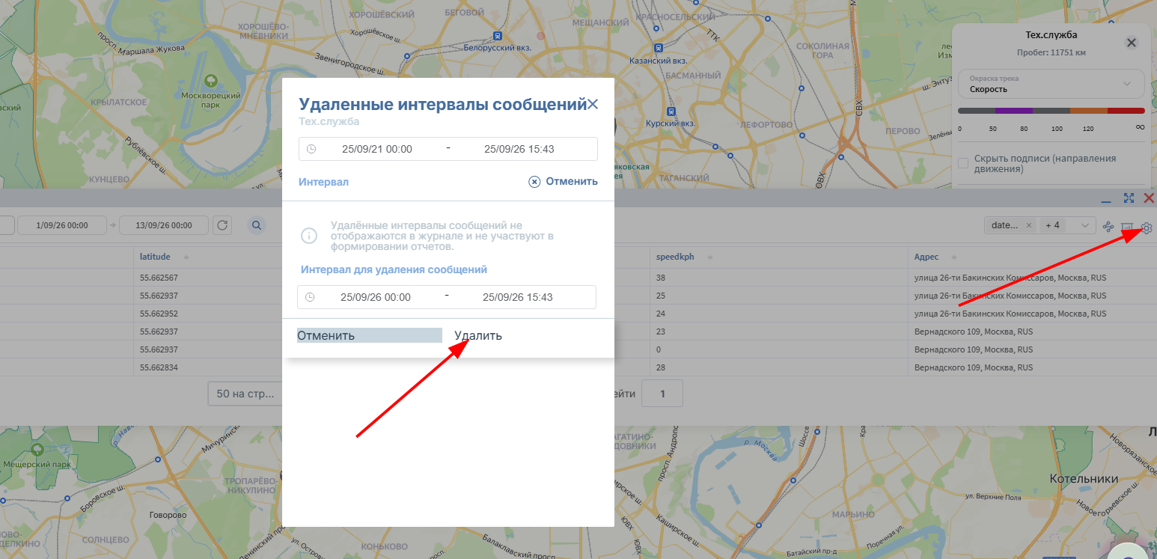Click the red segment of the speed color scale
This screenshot has width=1157, height=559.
point(1126,111)
